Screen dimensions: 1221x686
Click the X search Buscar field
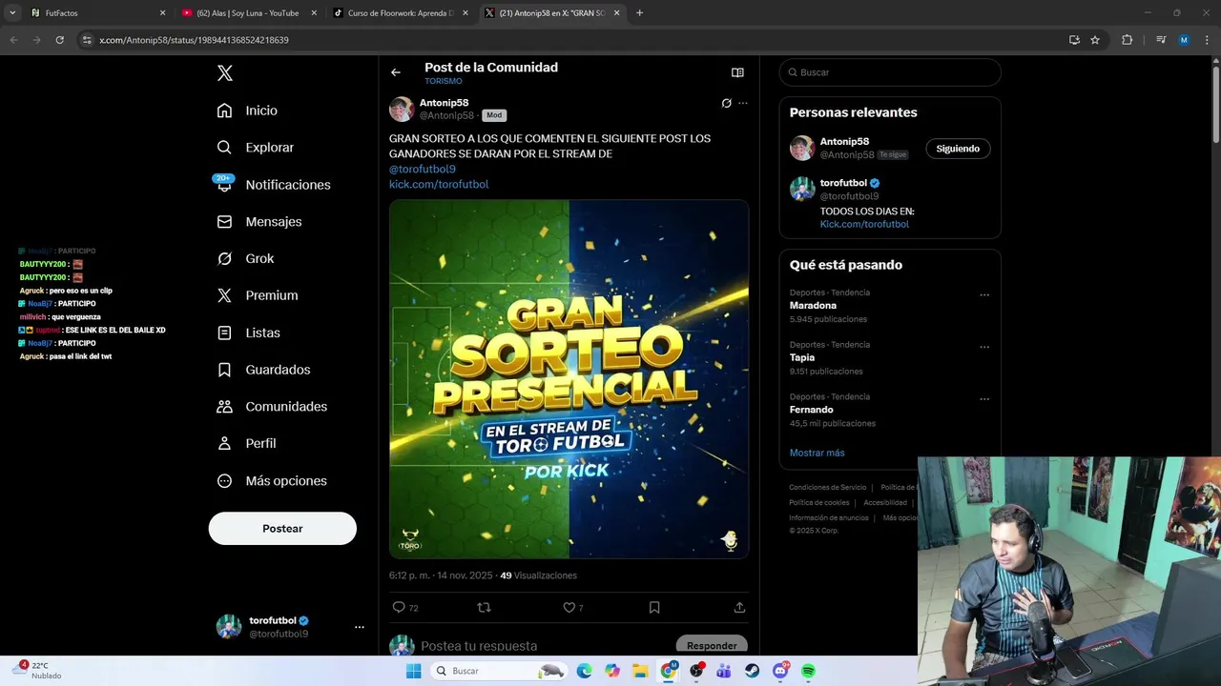(890, 72)
